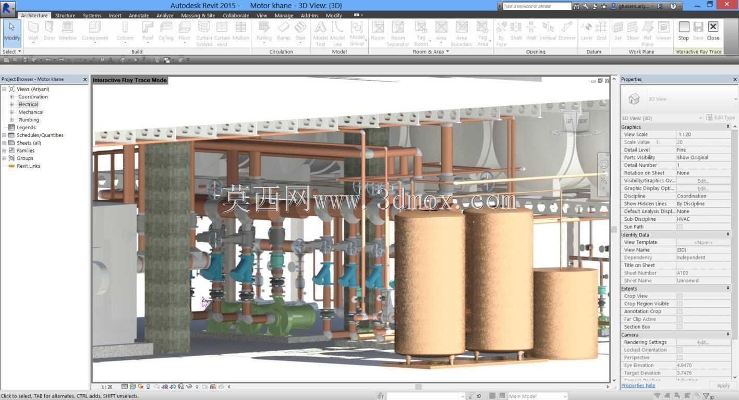Enable the Annotation Crop checkbox

click(680, 311)
